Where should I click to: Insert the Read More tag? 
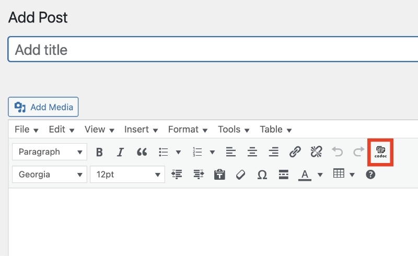tap(283, 174)
